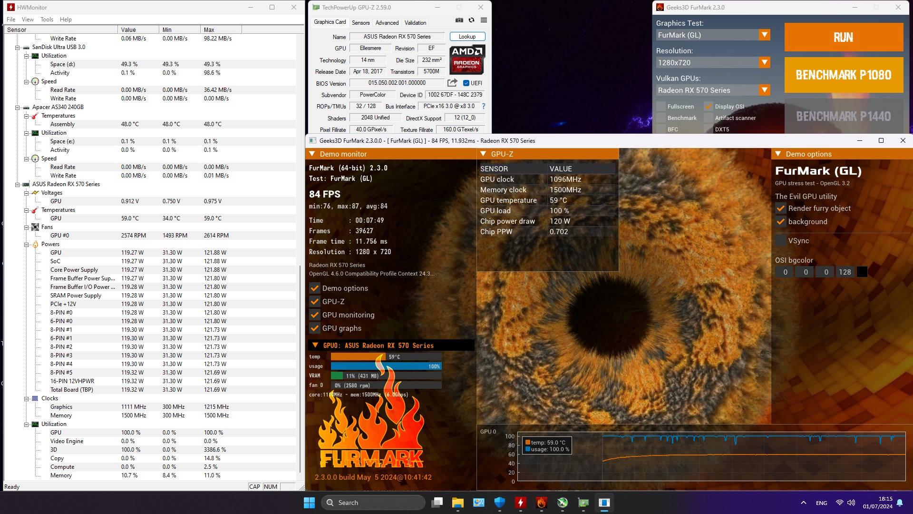The height and width of the screenshot is (514, 913).
Task: Toggle UEFI checkbox in GPU-Z
Action: [x=466, y=83]
